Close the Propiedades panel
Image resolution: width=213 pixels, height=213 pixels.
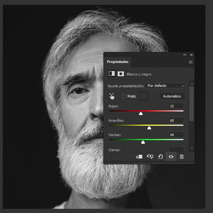point(191,55)
